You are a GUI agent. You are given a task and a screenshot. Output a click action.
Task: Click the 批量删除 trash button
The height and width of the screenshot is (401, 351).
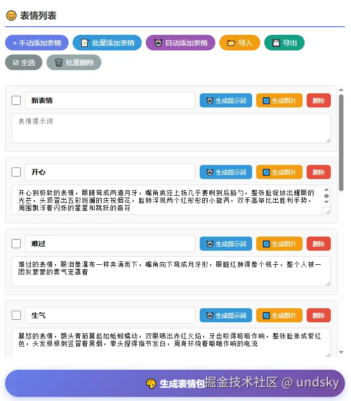tap(74, 63)
